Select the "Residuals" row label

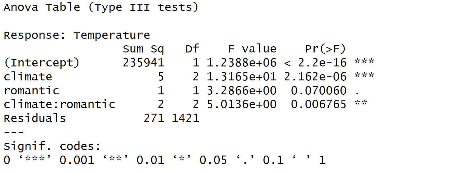click(35, 118)
